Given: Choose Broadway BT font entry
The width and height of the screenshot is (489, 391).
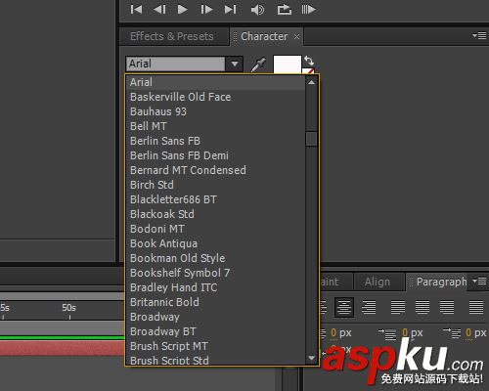Looking at the screenshot, I should point(215,331).
